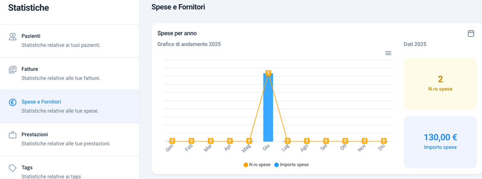
Task: Click the blue Importo spese legend dot
Action: click(x=277, y=165)
